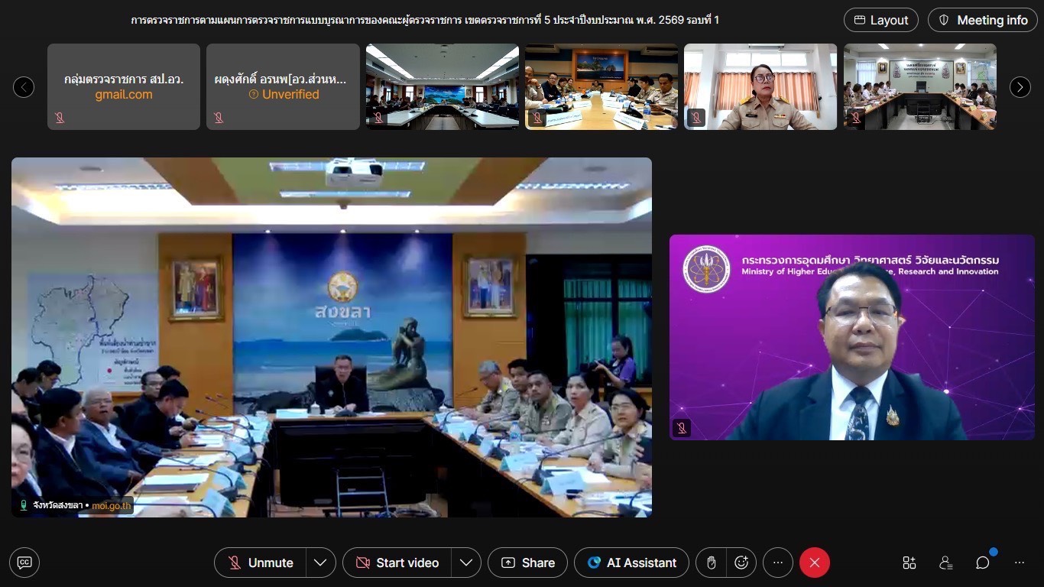1044x587 pixels.
Task: Click the Share button
Action: (x=527, y=563)
